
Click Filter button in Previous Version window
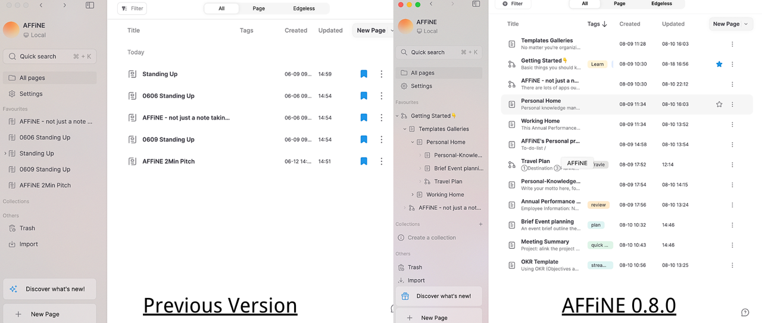pos(132,8)
